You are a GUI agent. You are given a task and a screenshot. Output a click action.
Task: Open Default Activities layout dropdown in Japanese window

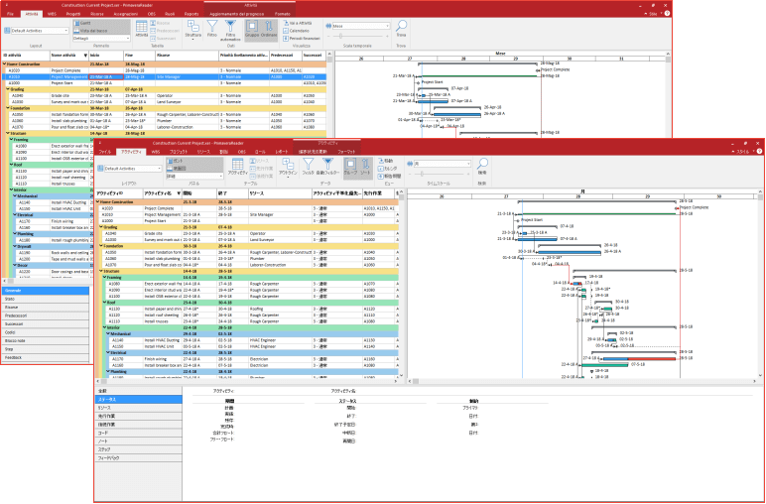133,169
